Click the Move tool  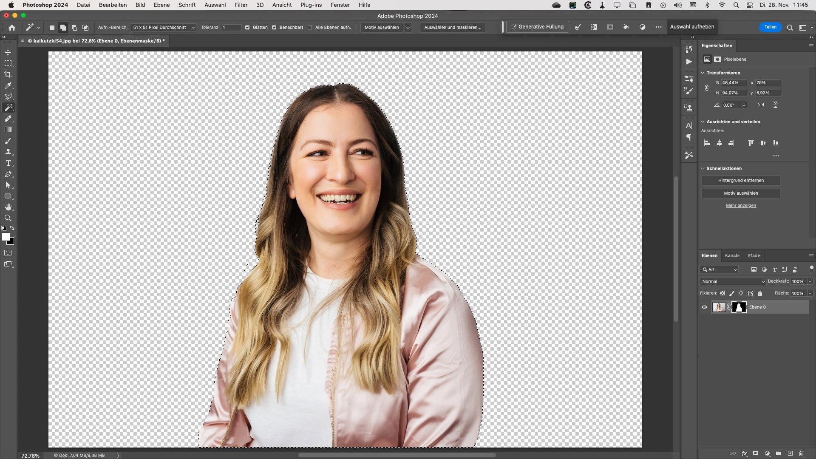[8, 51]
